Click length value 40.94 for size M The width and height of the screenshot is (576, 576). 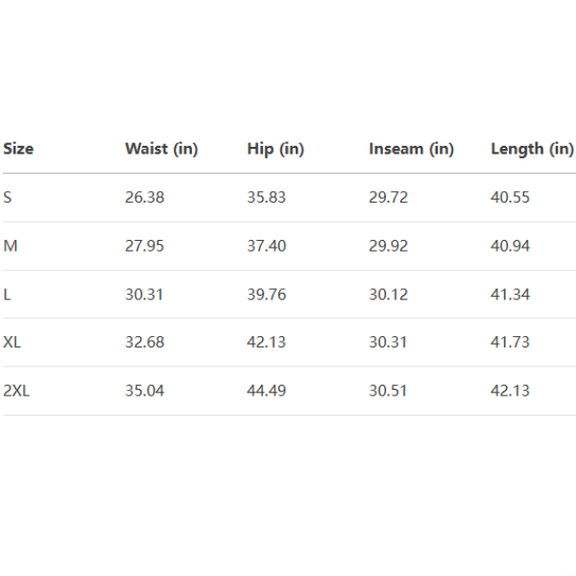pyautogui.click(x=510, y=246)
